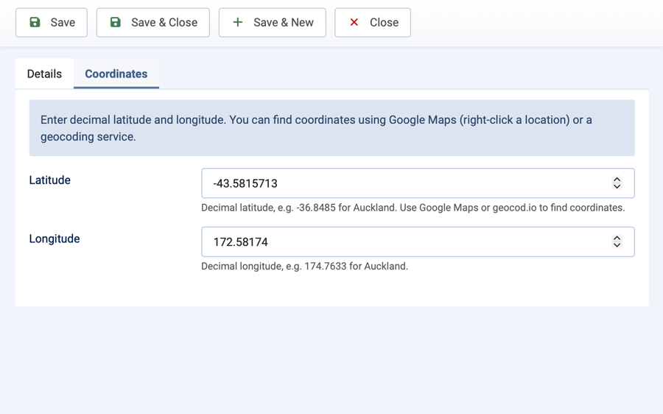The width and height of the screenshot is (663, 414).
Task: Click the red X icon on Close
Action: [x=354, y=22]
